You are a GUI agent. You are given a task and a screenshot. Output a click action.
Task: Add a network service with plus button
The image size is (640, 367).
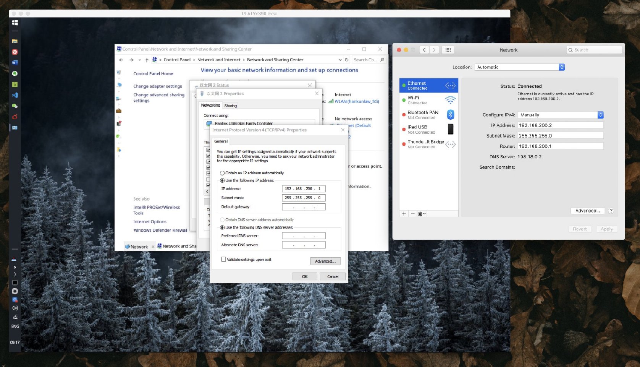404,214
